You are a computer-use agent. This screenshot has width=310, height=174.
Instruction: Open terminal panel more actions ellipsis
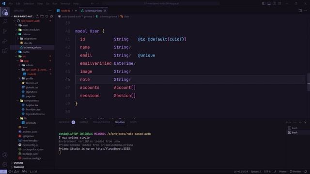295,122
